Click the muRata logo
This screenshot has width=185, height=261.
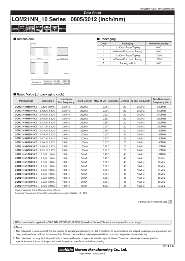(x=66, y=249)
